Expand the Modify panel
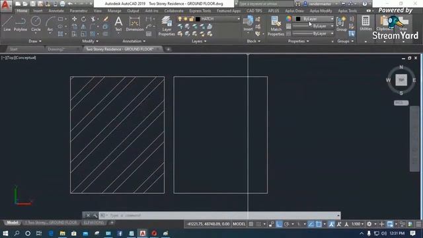 tap(90, 41)
